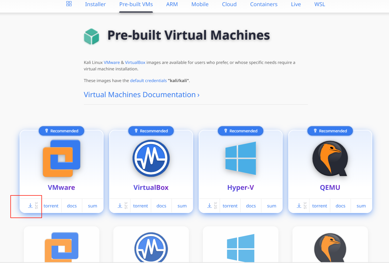Click the second-row QEMU logo card
The width and height of the screenshot is (389, 263).
point(330,245)
